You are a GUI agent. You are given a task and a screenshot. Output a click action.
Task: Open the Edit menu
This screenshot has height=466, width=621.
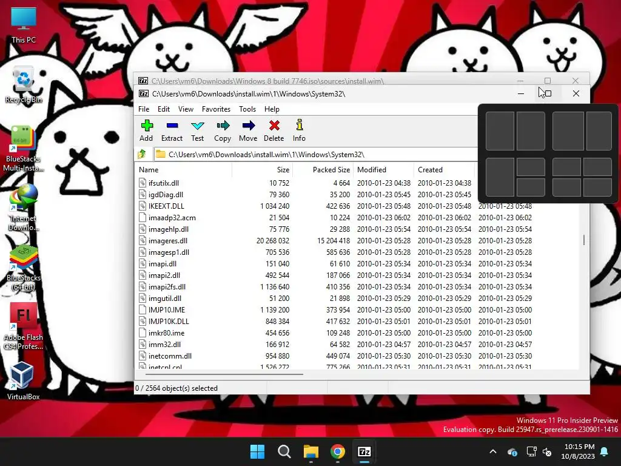[164, 109]
